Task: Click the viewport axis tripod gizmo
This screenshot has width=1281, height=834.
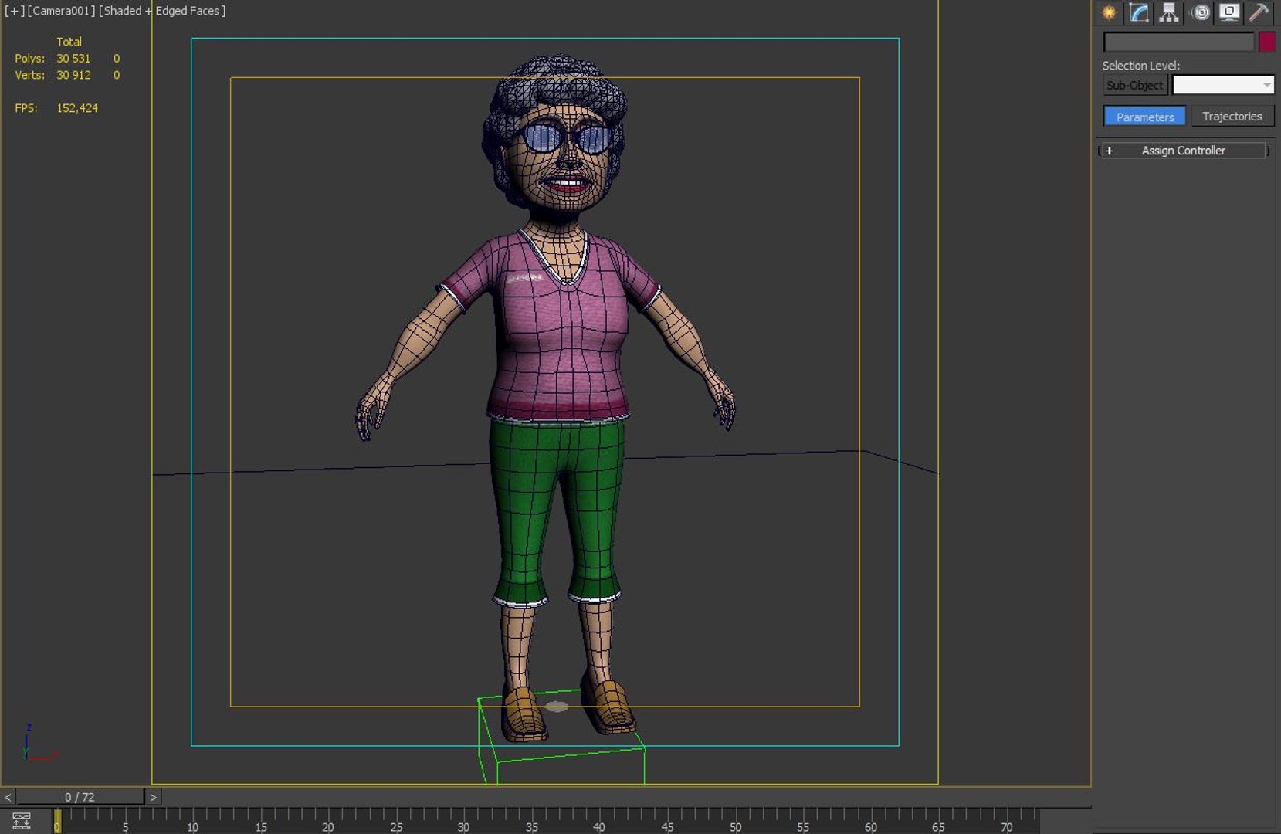Action: [x=39, y=743]
